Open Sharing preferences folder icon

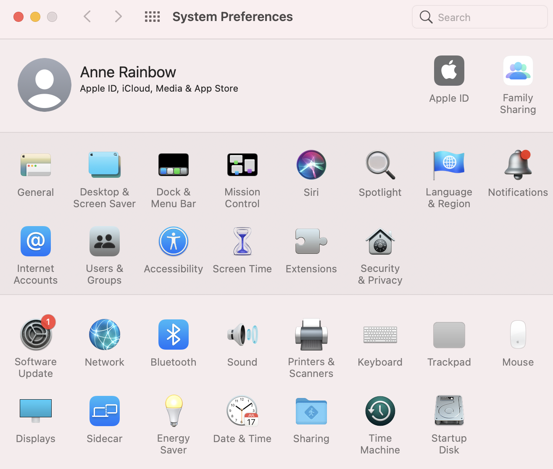point(311,411)
